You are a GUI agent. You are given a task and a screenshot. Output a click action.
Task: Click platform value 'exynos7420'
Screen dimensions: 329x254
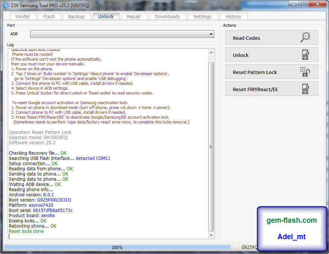[x=41, y=205]
